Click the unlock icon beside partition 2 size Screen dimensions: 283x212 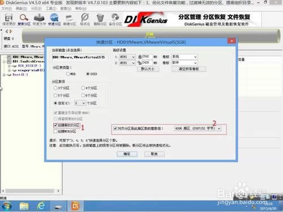point(140,63)
